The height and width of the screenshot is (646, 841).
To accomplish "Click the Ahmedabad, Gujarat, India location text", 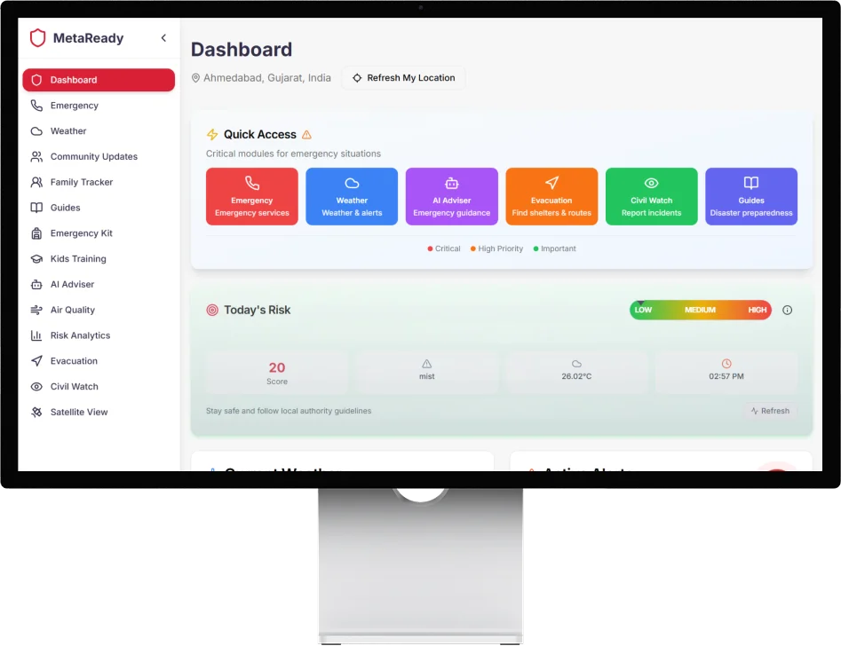I will point(267,78).
